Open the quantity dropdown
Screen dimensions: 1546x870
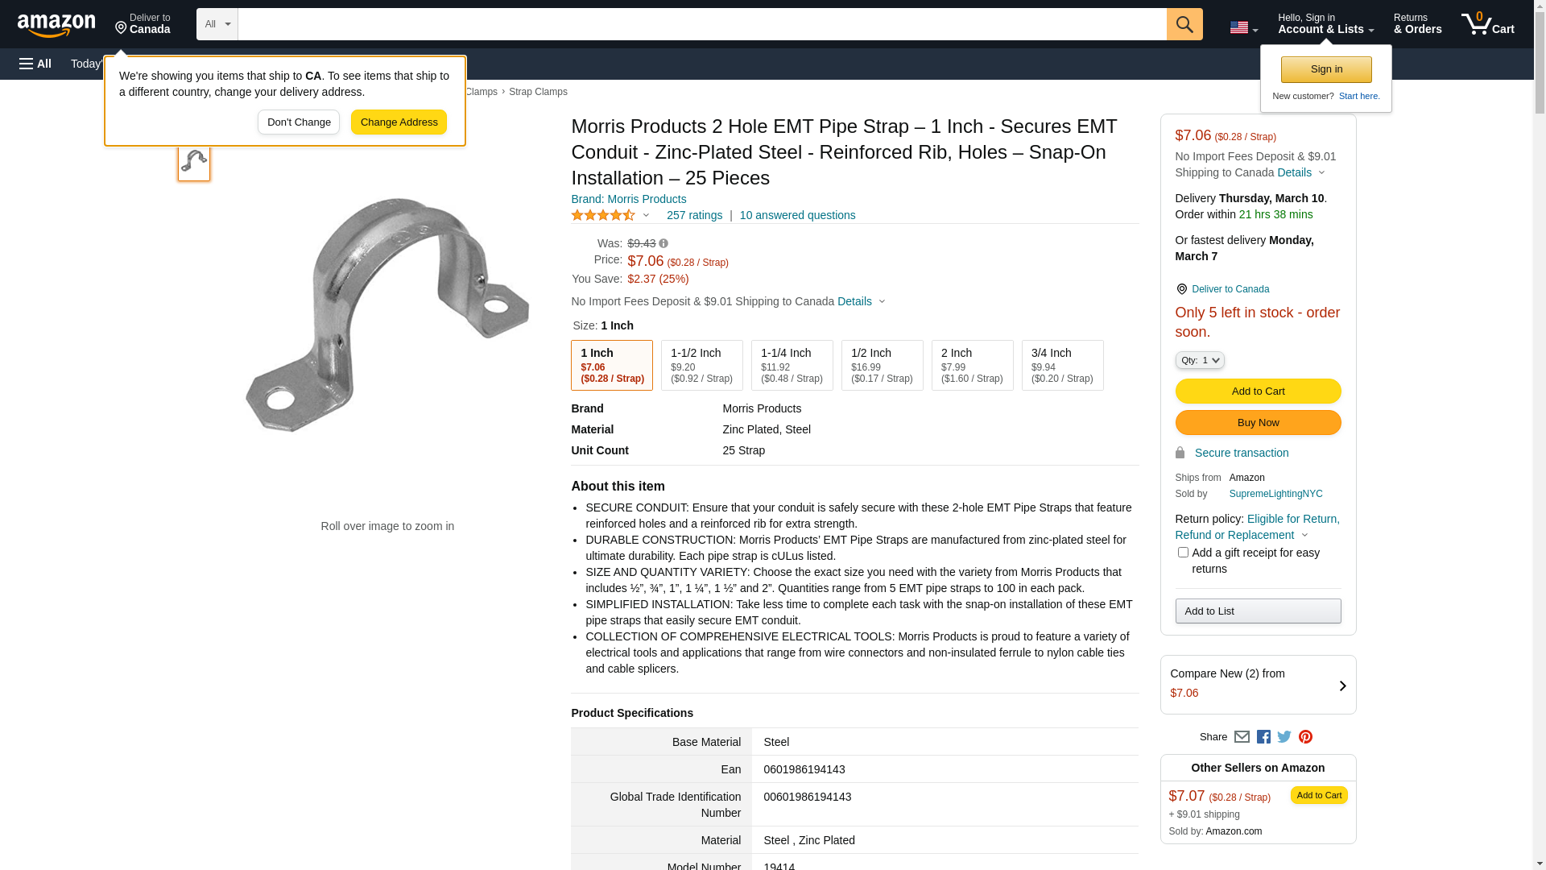point(1200,360)
